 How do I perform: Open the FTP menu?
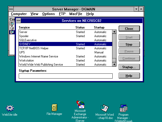click(x=62, y=14)
